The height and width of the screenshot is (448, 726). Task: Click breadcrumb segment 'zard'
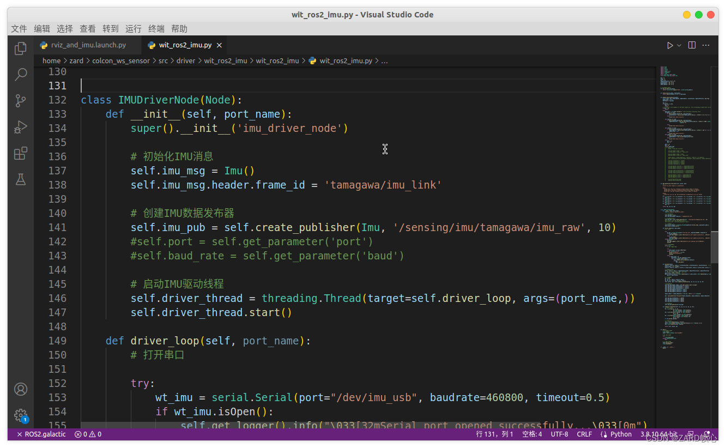click(x=76, y=60)
